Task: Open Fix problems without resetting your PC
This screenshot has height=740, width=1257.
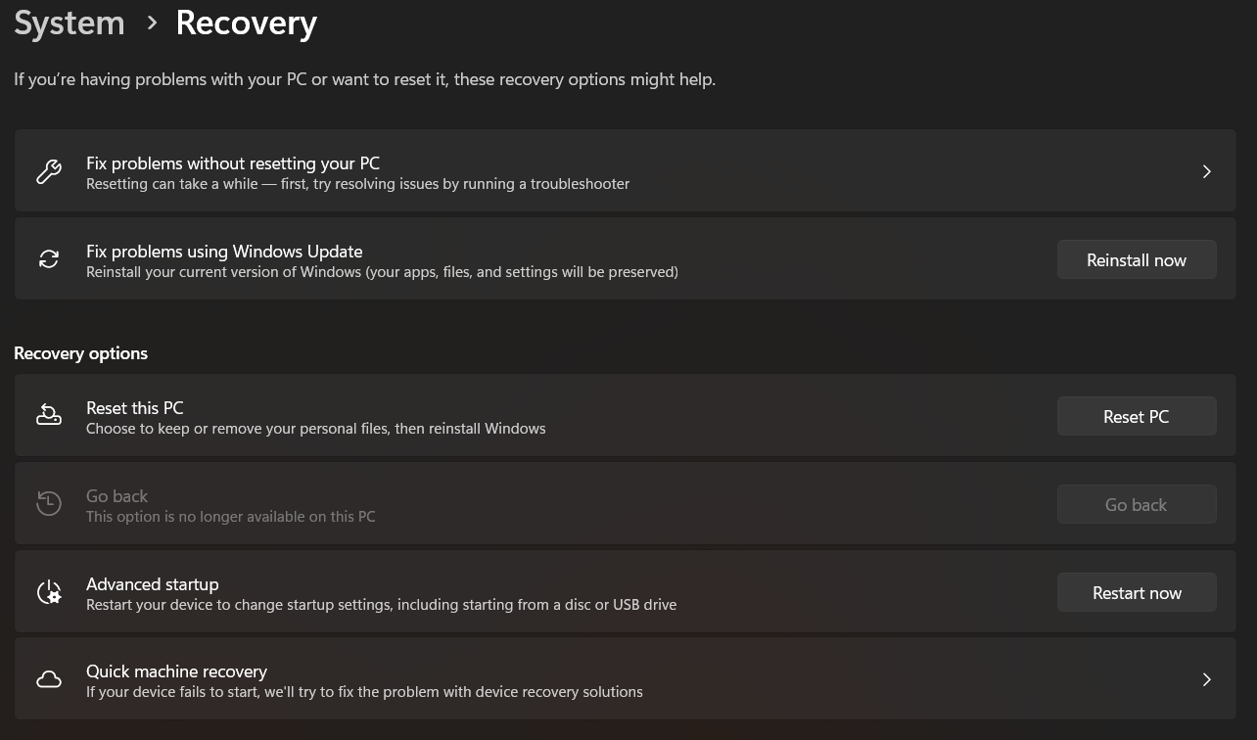Action: (233, 163)
